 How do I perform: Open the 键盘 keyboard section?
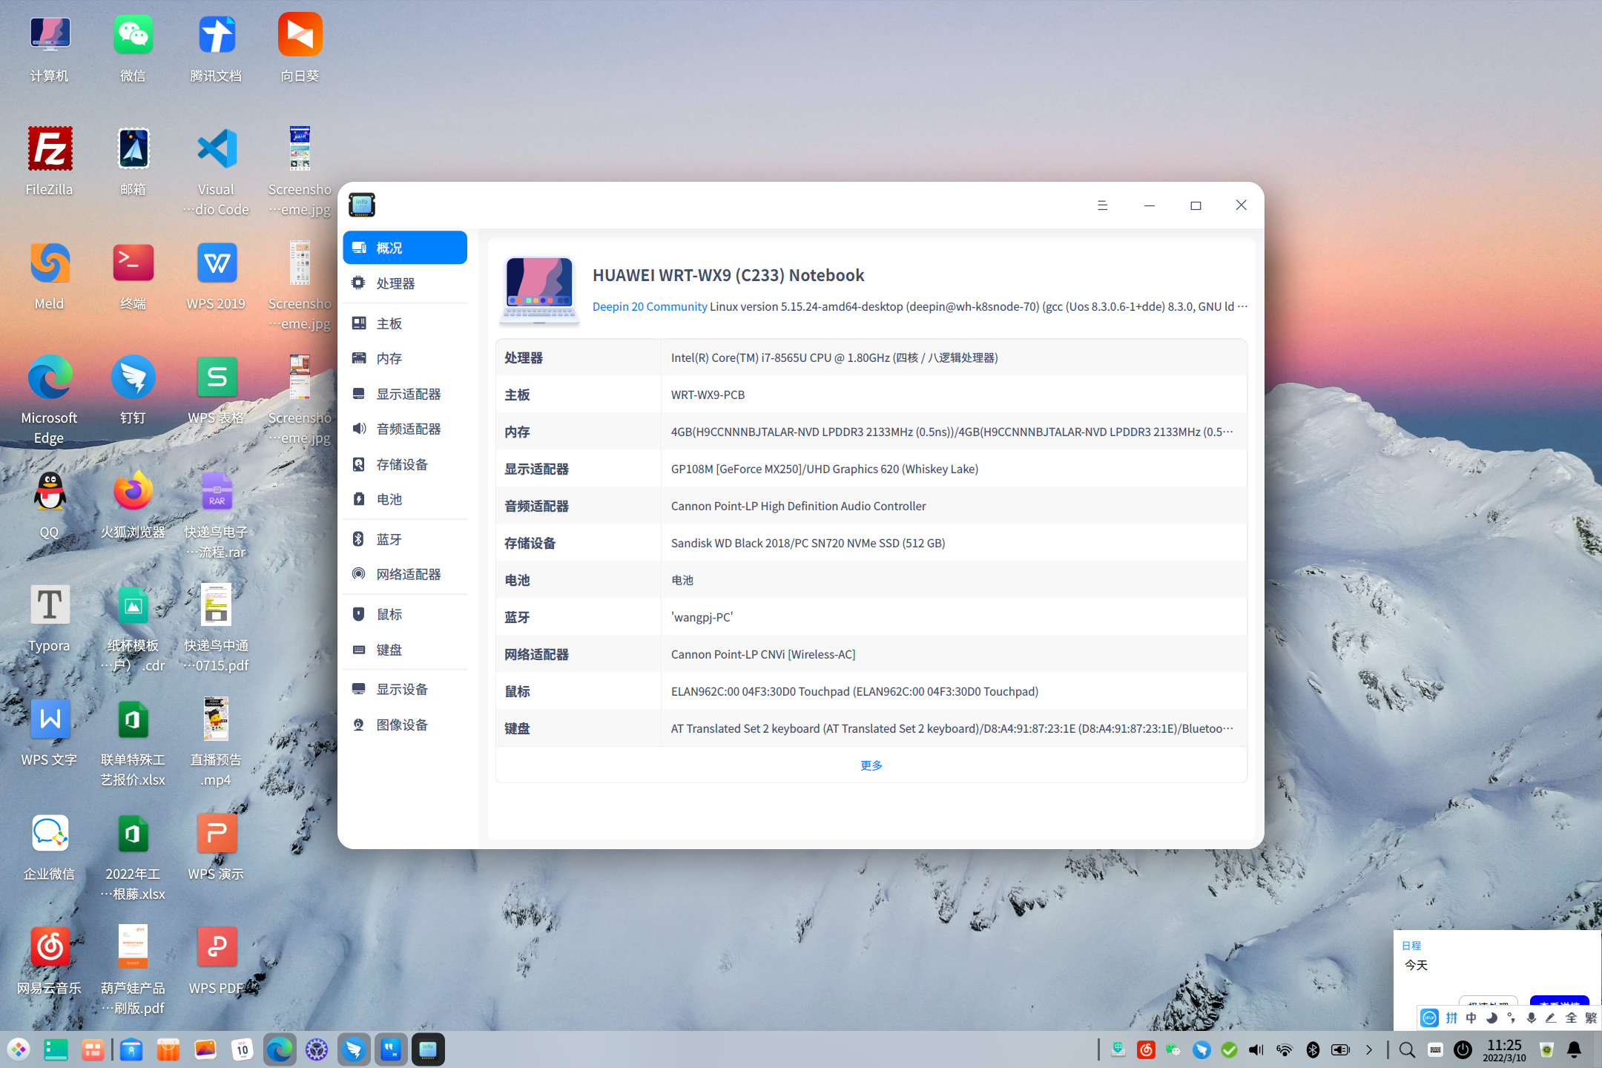(389, 649)
